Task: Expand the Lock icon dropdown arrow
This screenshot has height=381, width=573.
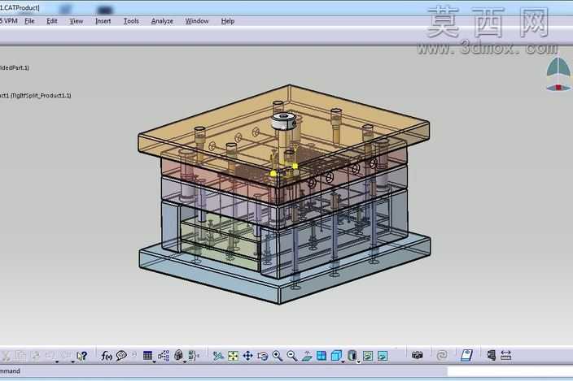Action: [x=185, y=362]
